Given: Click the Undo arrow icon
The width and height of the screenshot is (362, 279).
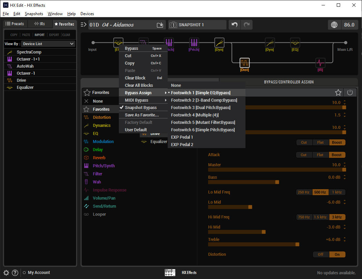Looking at the screenshot, I should pos(235,25).
